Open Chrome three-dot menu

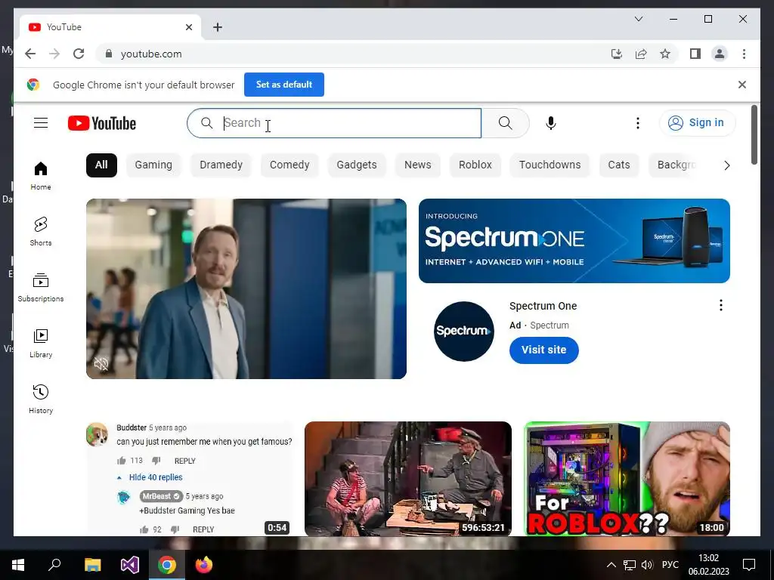[x=744, y=54]
